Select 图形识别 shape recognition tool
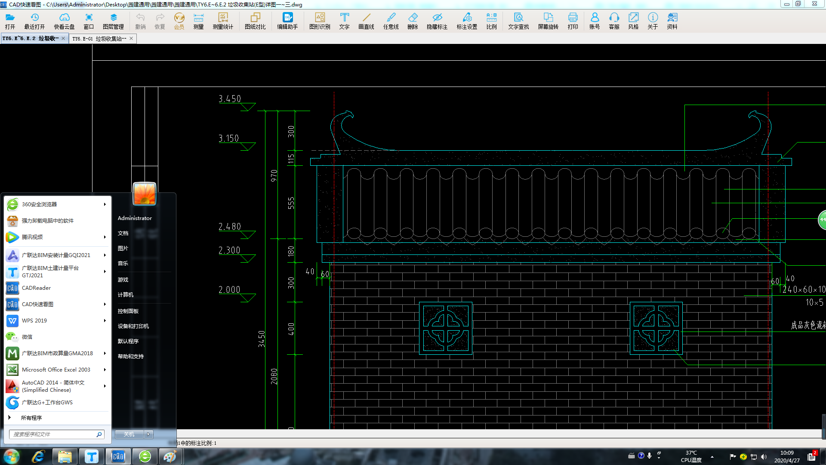 coord(320,21)
